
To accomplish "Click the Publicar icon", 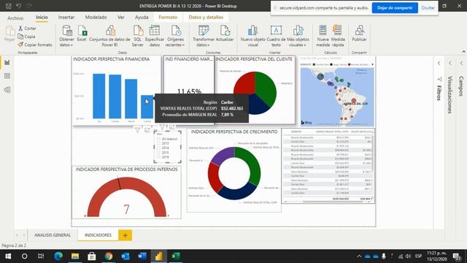I will (x=359, y=31).
